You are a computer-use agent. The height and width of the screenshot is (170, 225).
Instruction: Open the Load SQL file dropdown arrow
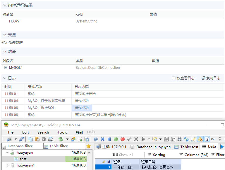[x=160, y=139]
